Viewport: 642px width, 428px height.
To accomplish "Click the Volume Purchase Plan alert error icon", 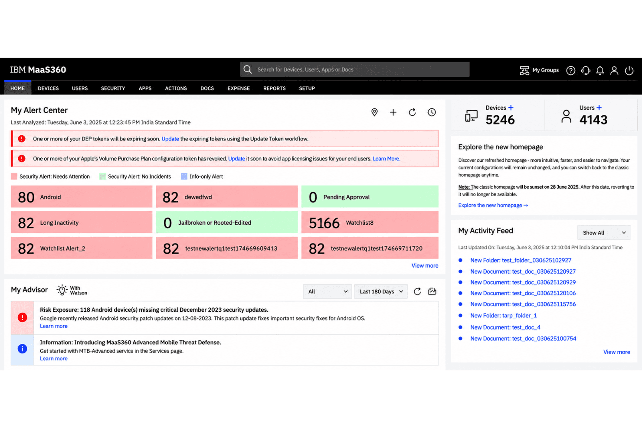I will pyautogui.click(x=22, y=159).
